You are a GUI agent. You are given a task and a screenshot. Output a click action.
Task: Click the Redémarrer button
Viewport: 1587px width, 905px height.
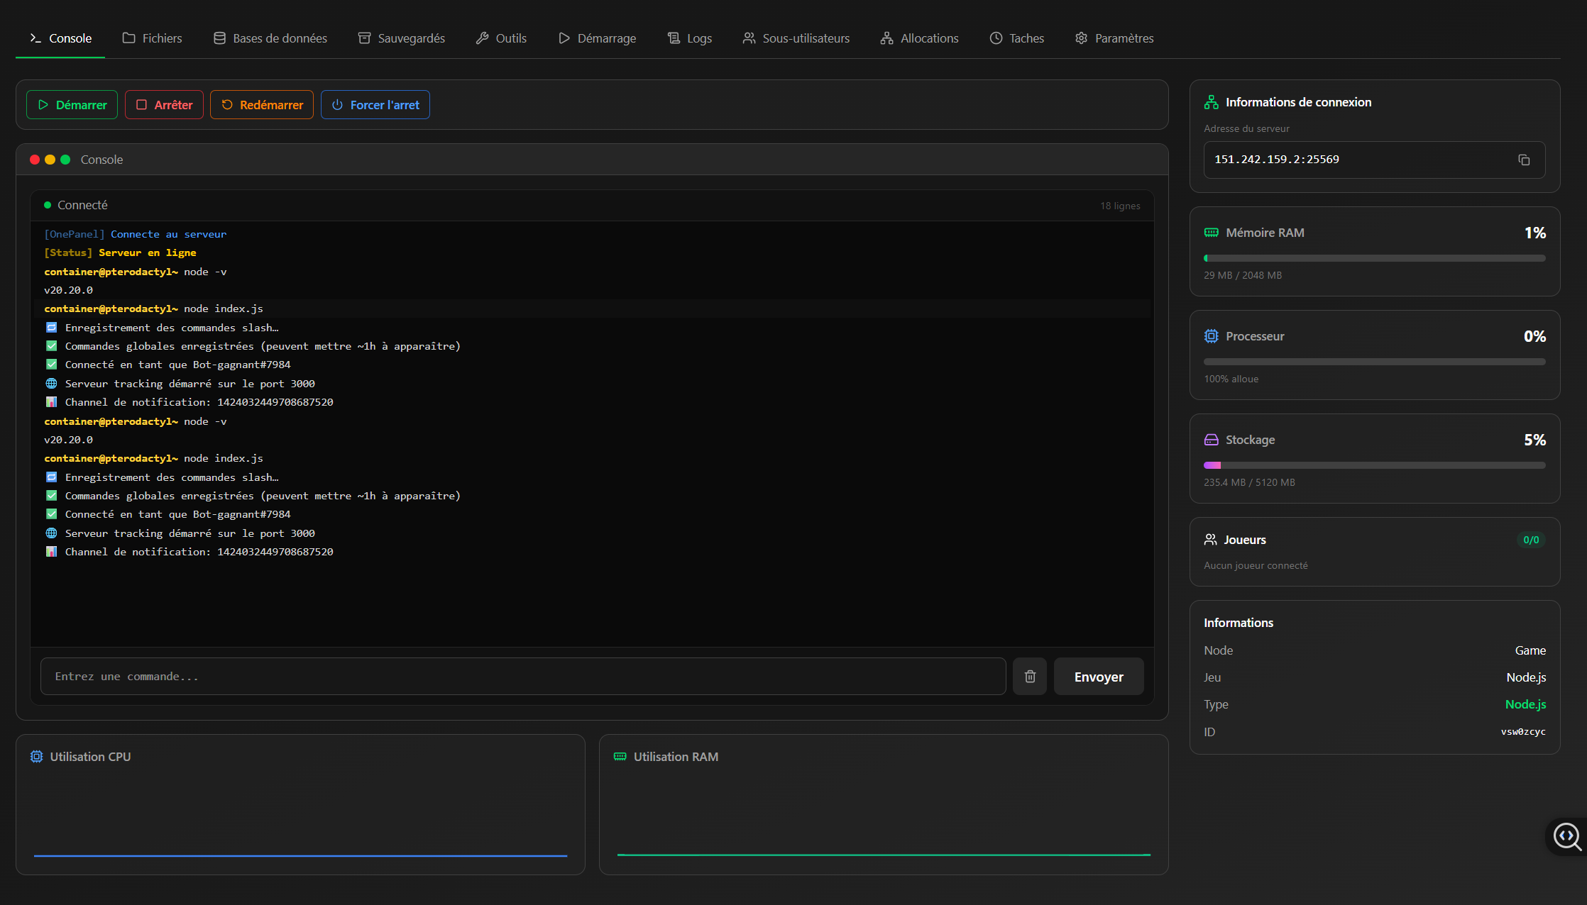point(262,105)
